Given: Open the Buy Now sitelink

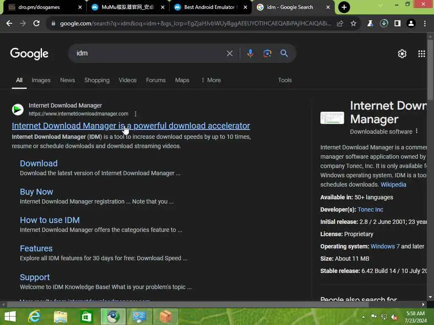Looking at the screenshot, I should click(36, 192).
